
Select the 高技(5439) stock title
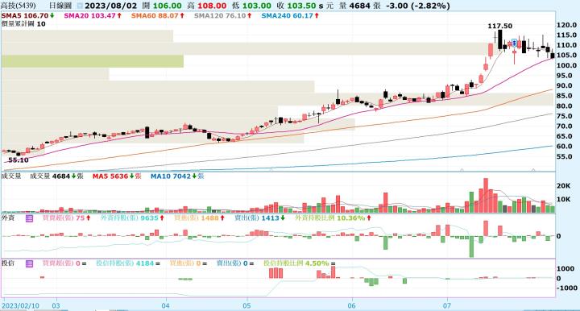[x=18, y=6]
